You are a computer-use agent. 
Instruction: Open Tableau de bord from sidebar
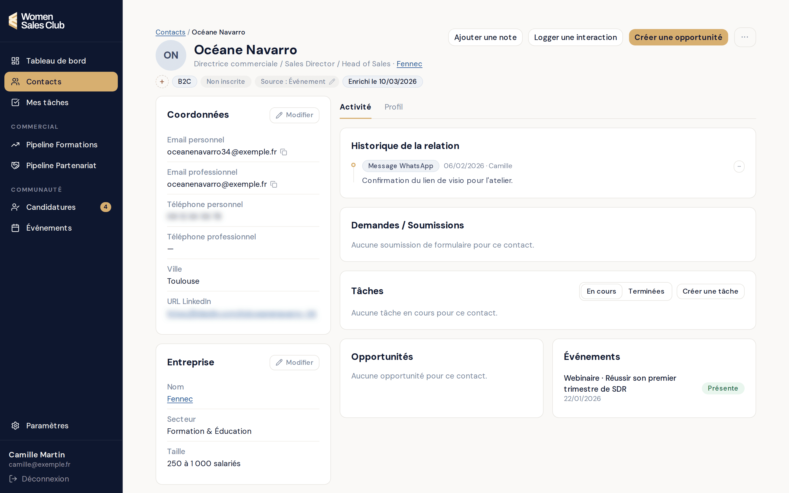61,61
